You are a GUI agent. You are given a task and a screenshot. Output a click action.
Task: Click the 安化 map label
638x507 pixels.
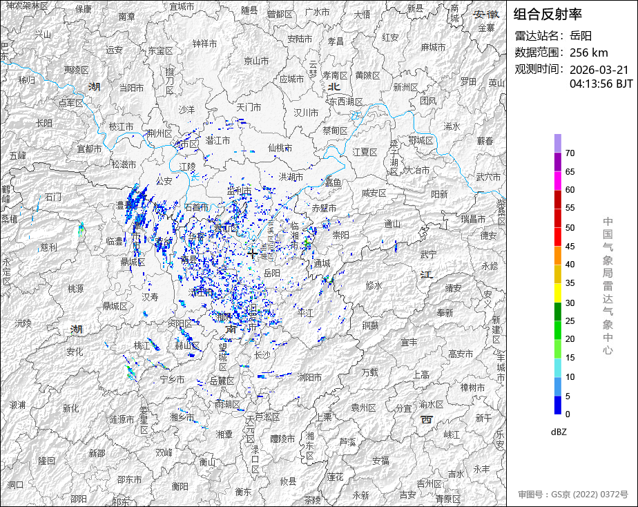(75, 352)
